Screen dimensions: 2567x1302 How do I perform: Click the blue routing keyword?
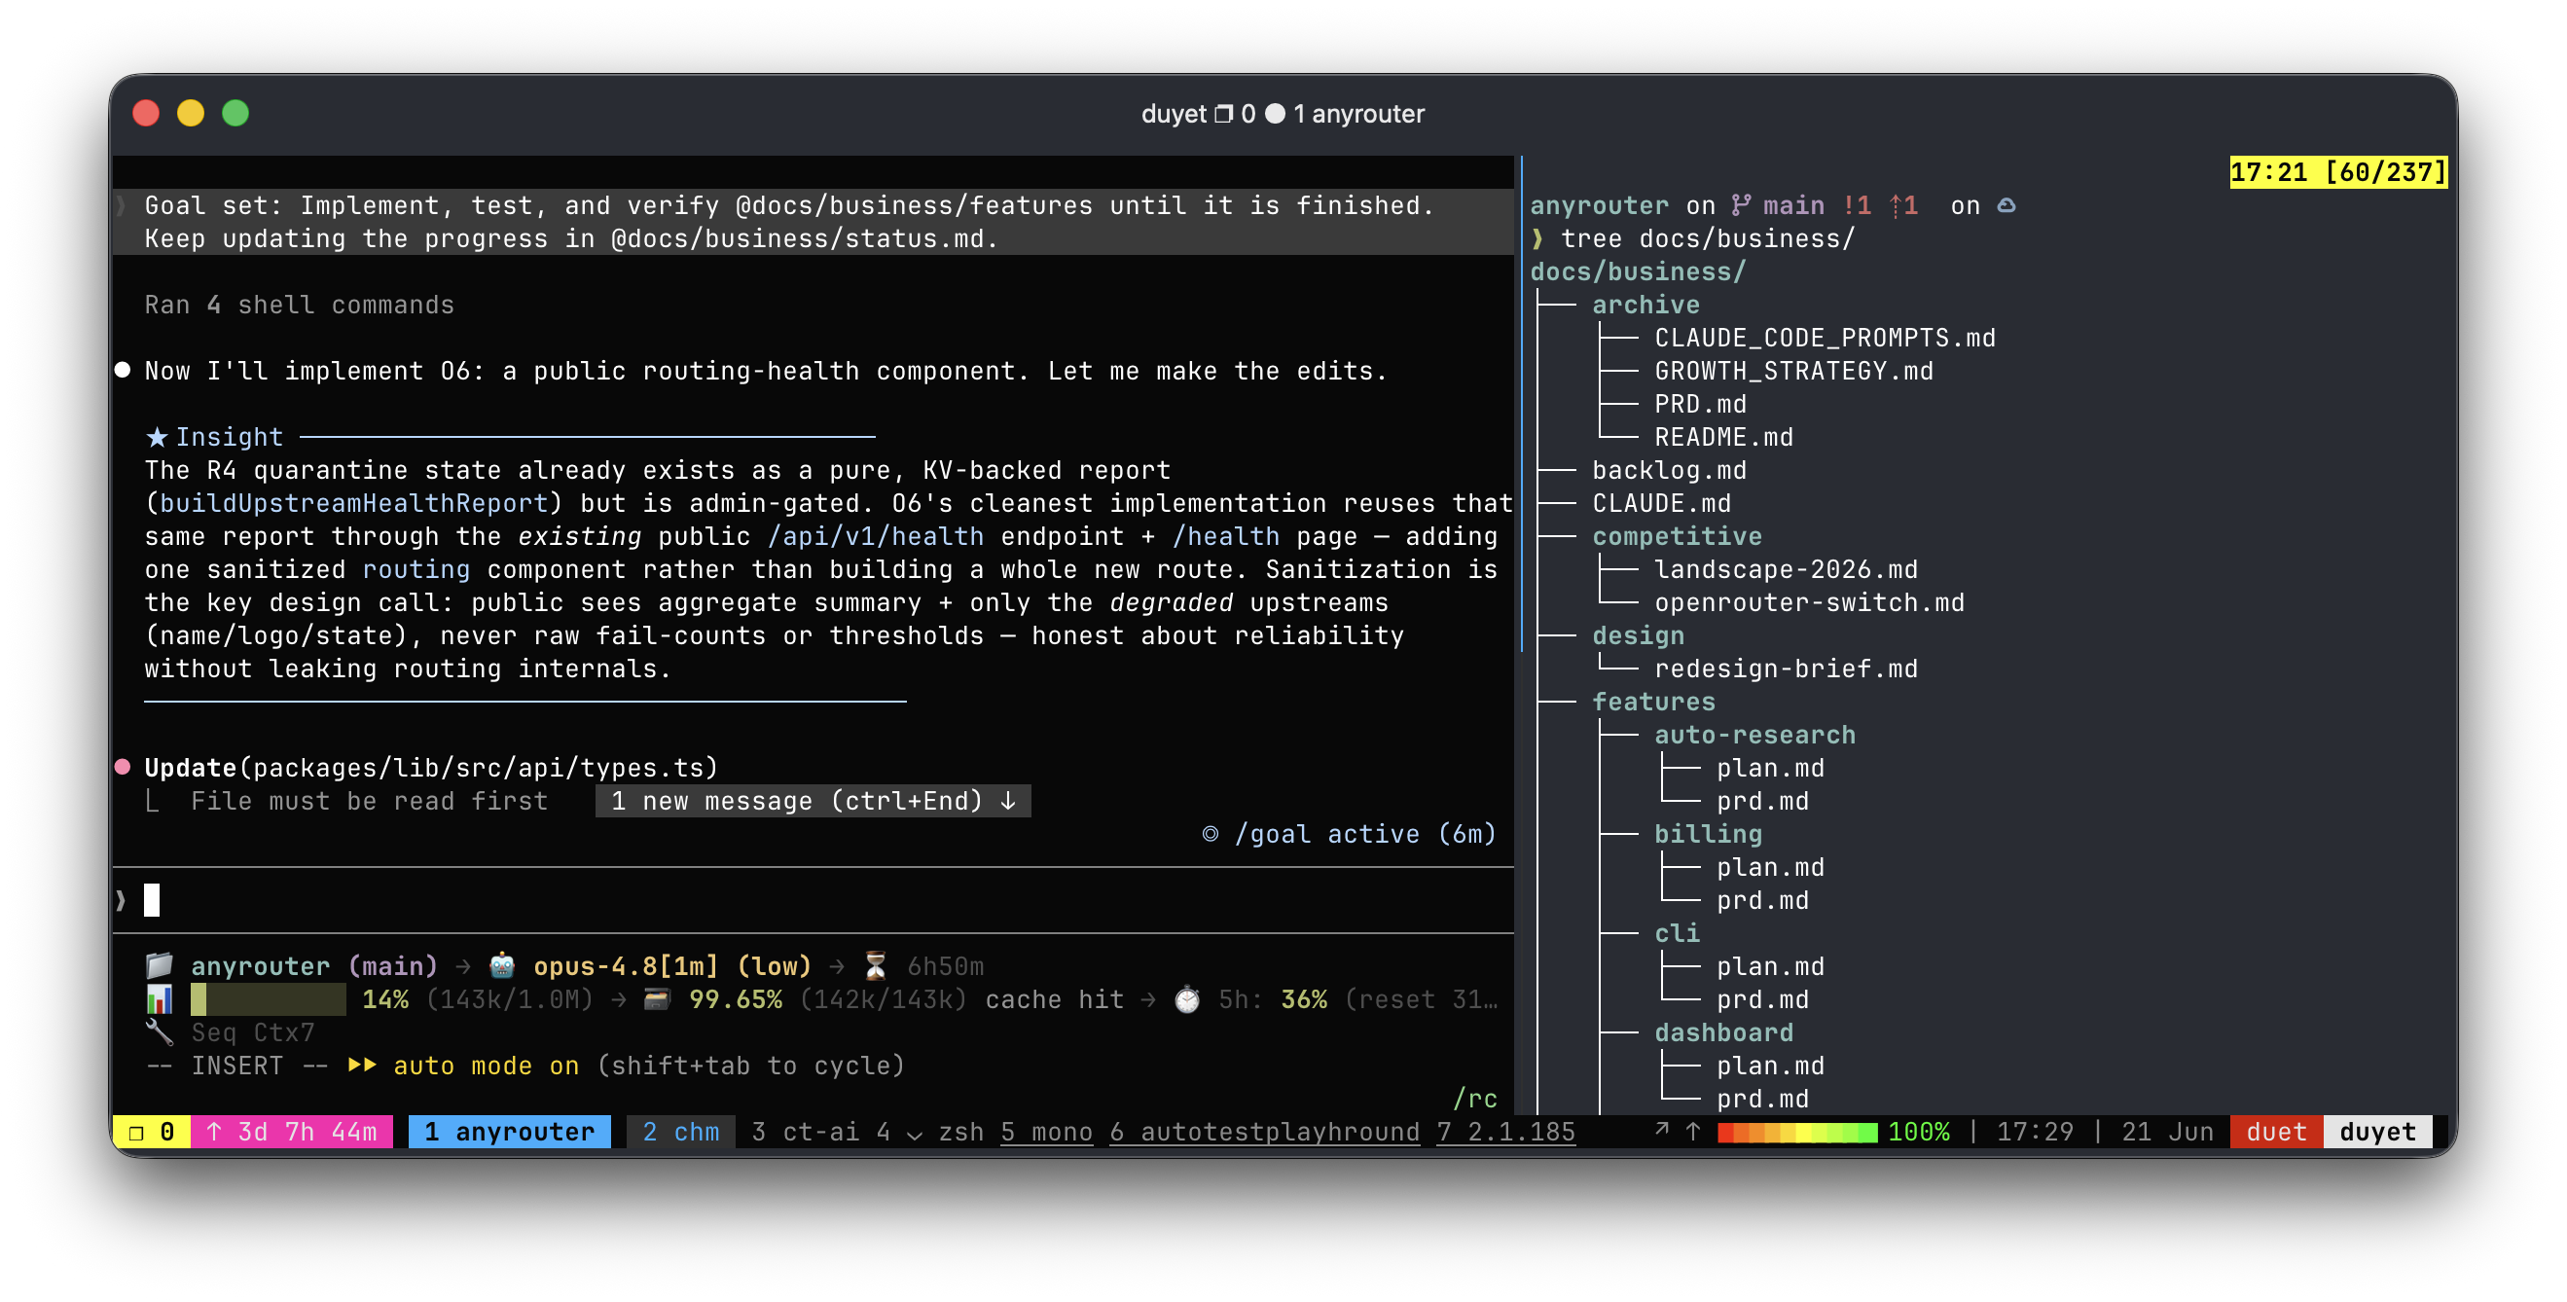[416, 568]
